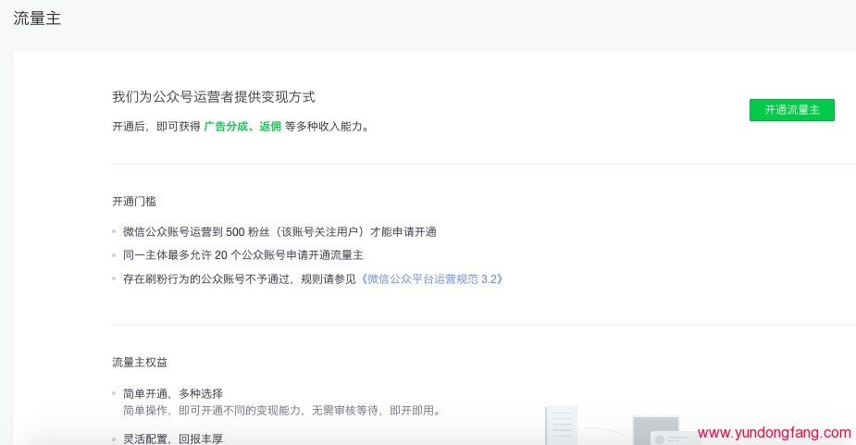Click the text 存在刷粉行为的公众账号不予通过
856x445 pixels.
[x=208, y=279]
